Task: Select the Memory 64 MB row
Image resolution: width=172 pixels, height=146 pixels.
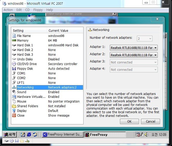Action: (47, 41)
